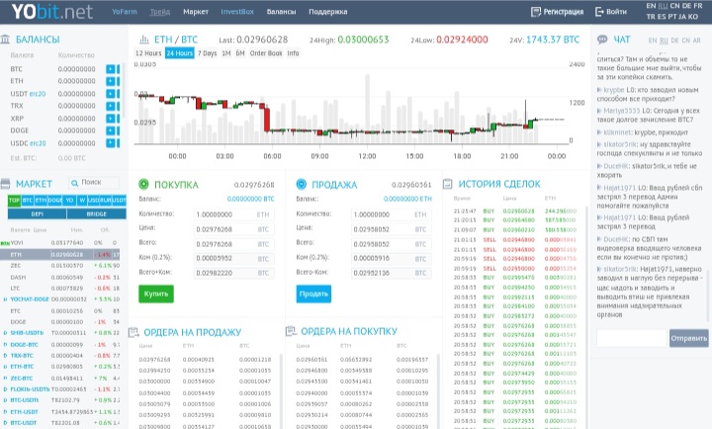Click the chat bubble icon beside ЧАТ
Viewport: 712px width, 429px height.
602,40
